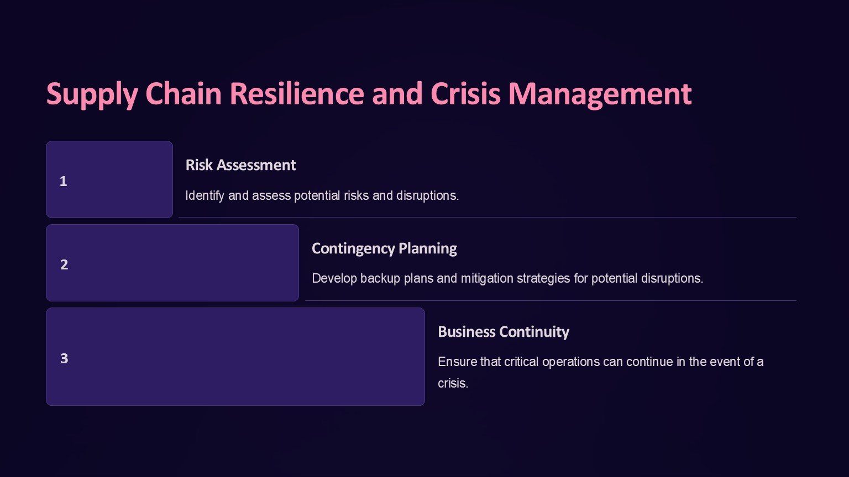This screenshot has height=477, width=849.
Task: Click the divider line below the Contingency Planning description
Action: click(x=550, y=301)
